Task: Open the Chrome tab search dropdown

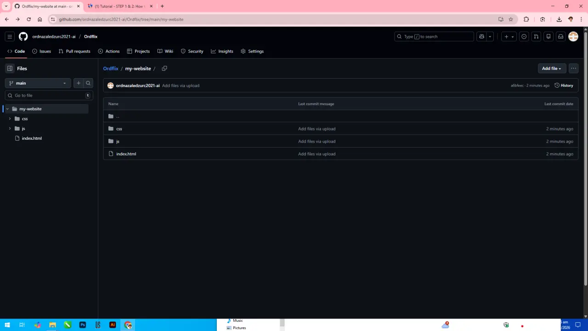Action: coord(6,6)
